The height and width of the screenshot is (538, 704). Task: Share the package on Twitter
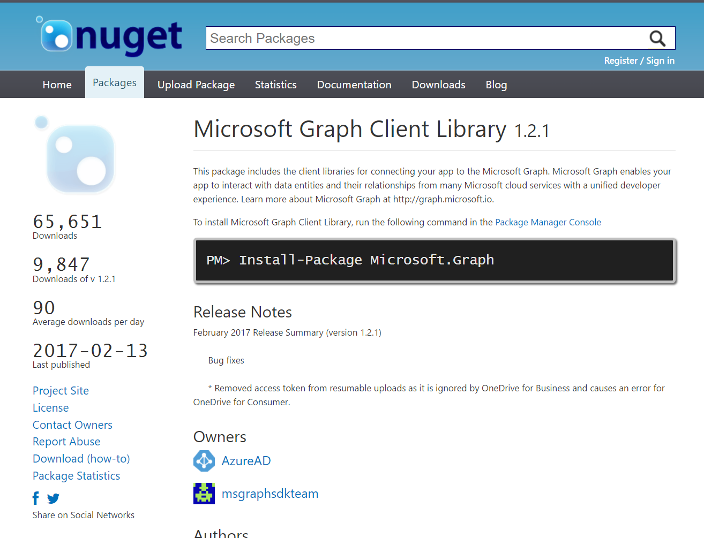[53, 498]
